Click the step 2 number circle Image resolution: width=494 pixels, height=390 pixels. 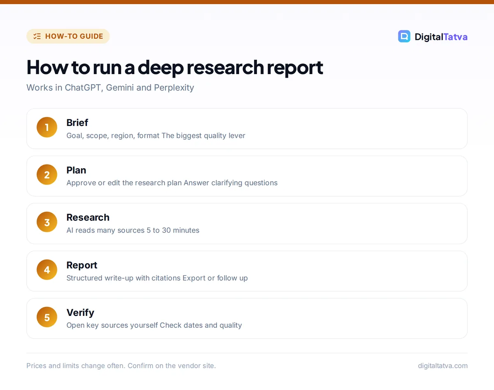tap(47, 175)
